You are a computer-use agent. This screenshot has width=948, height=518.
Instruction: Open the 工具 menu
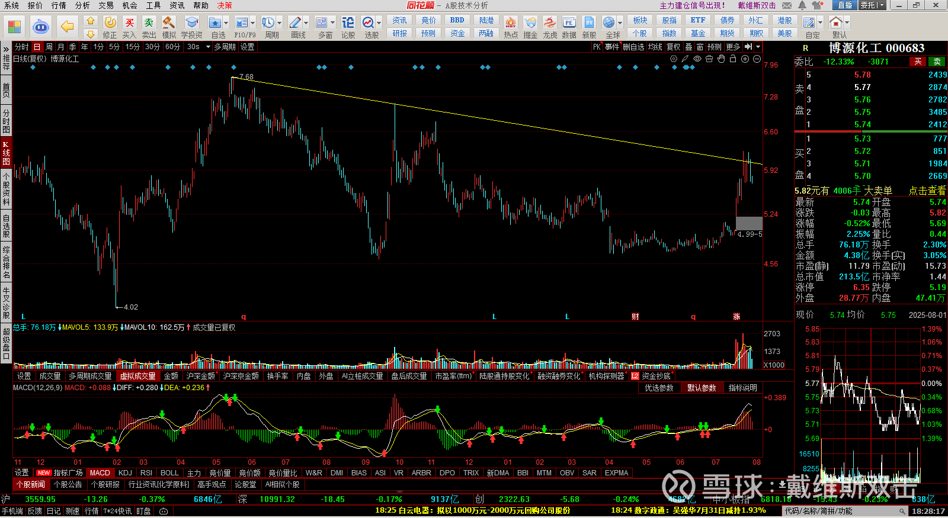[x=153, y=5]
